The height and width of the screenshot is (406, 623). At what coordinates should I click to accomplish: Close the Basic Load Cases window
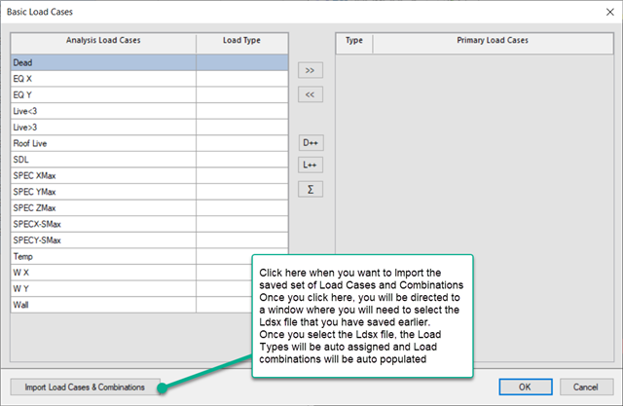610,12
